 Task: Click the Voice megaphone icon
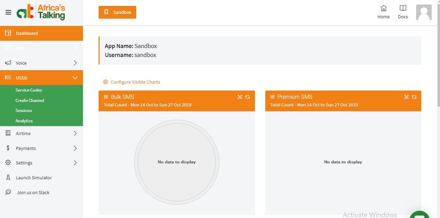click(8, 63)
